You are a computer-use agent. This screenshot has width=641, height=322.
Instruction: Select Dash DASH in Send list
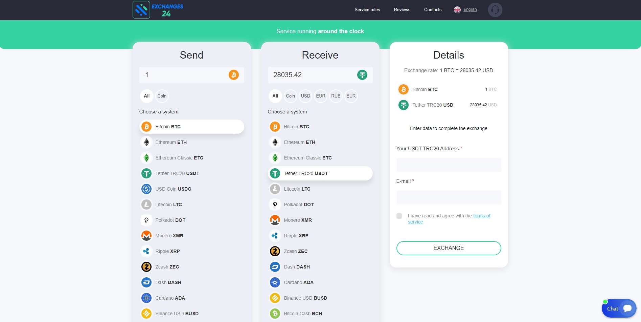click(191, 282)
